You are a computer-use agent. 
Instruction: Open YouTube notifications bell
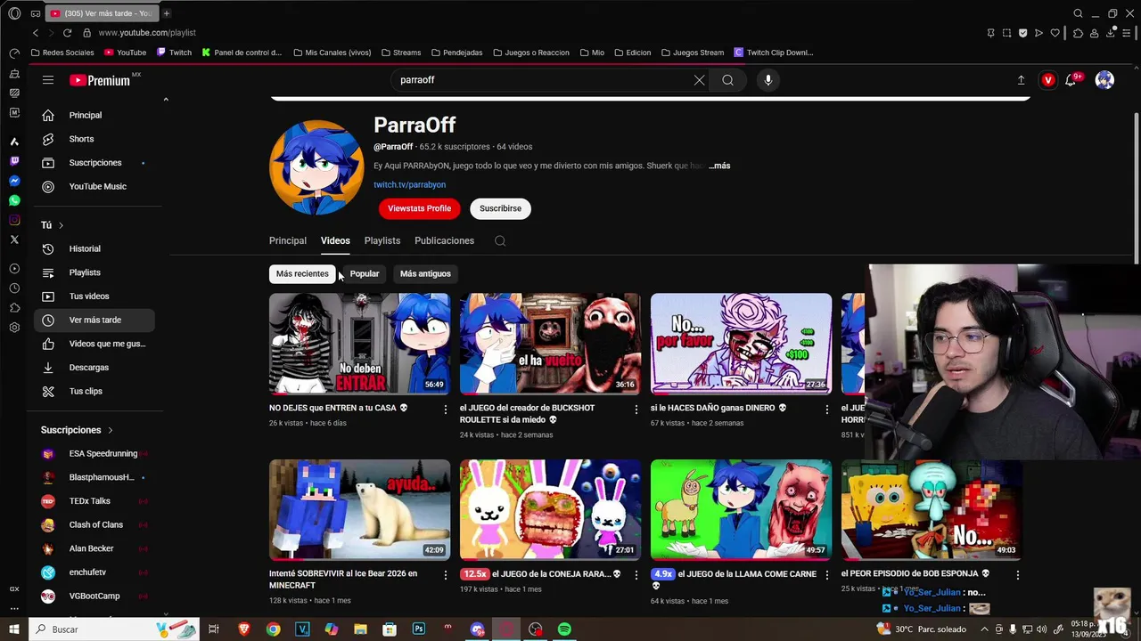click(x=1071, y=80)
